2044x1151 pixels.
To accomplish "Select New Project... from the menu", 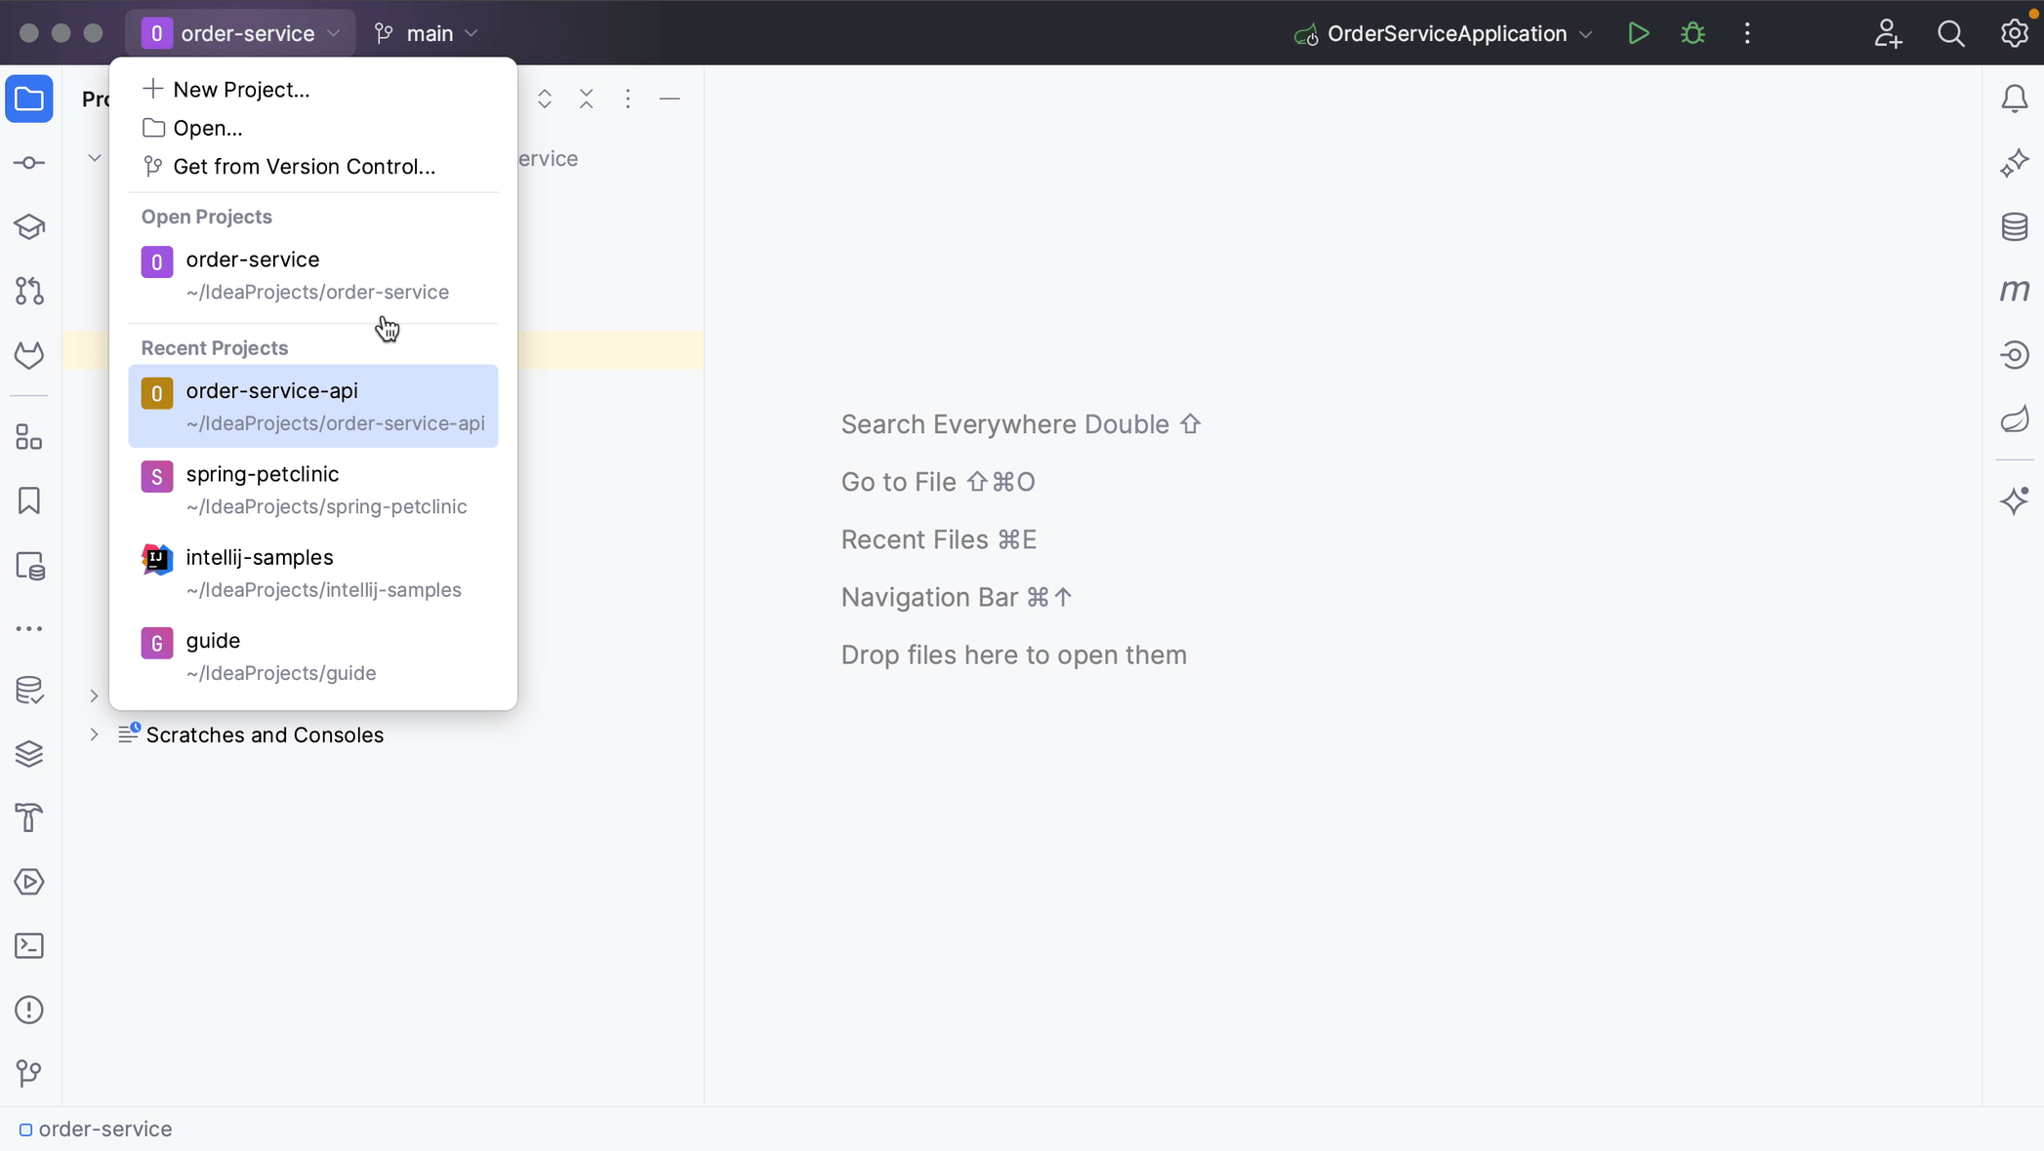I will click(x=240, y=90).
